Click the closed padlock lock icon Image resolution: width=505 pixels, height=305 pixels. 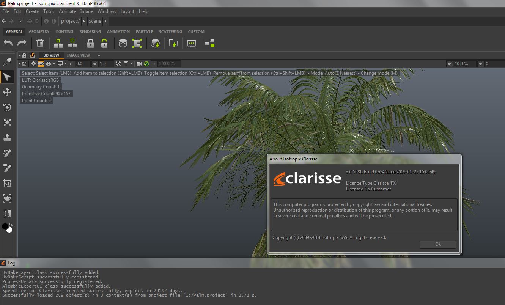[x=90, y=43]
